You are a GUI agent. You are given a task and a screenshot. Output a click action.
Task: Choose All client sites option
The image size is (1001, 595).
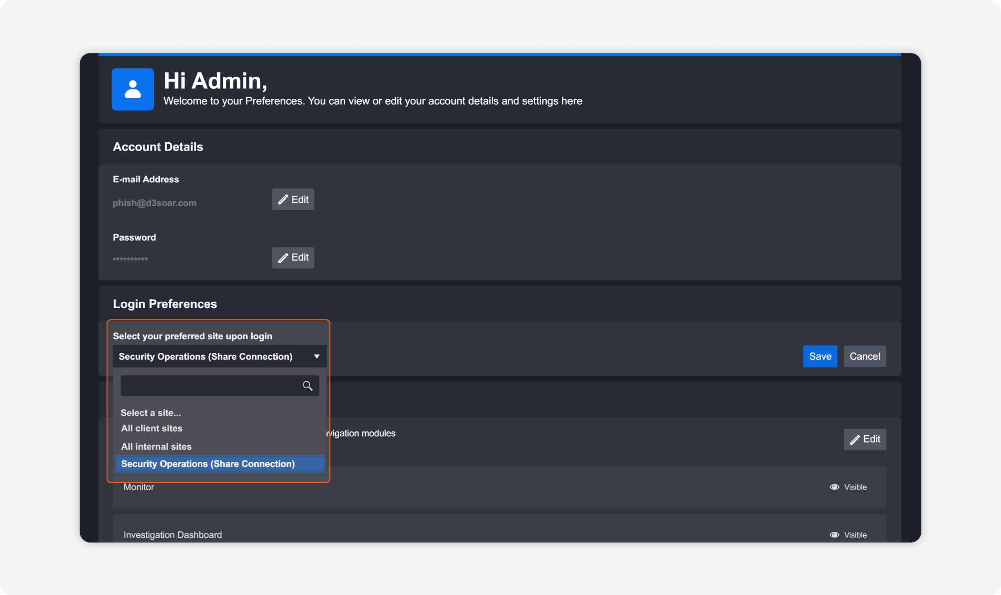[x=152, y=428]
